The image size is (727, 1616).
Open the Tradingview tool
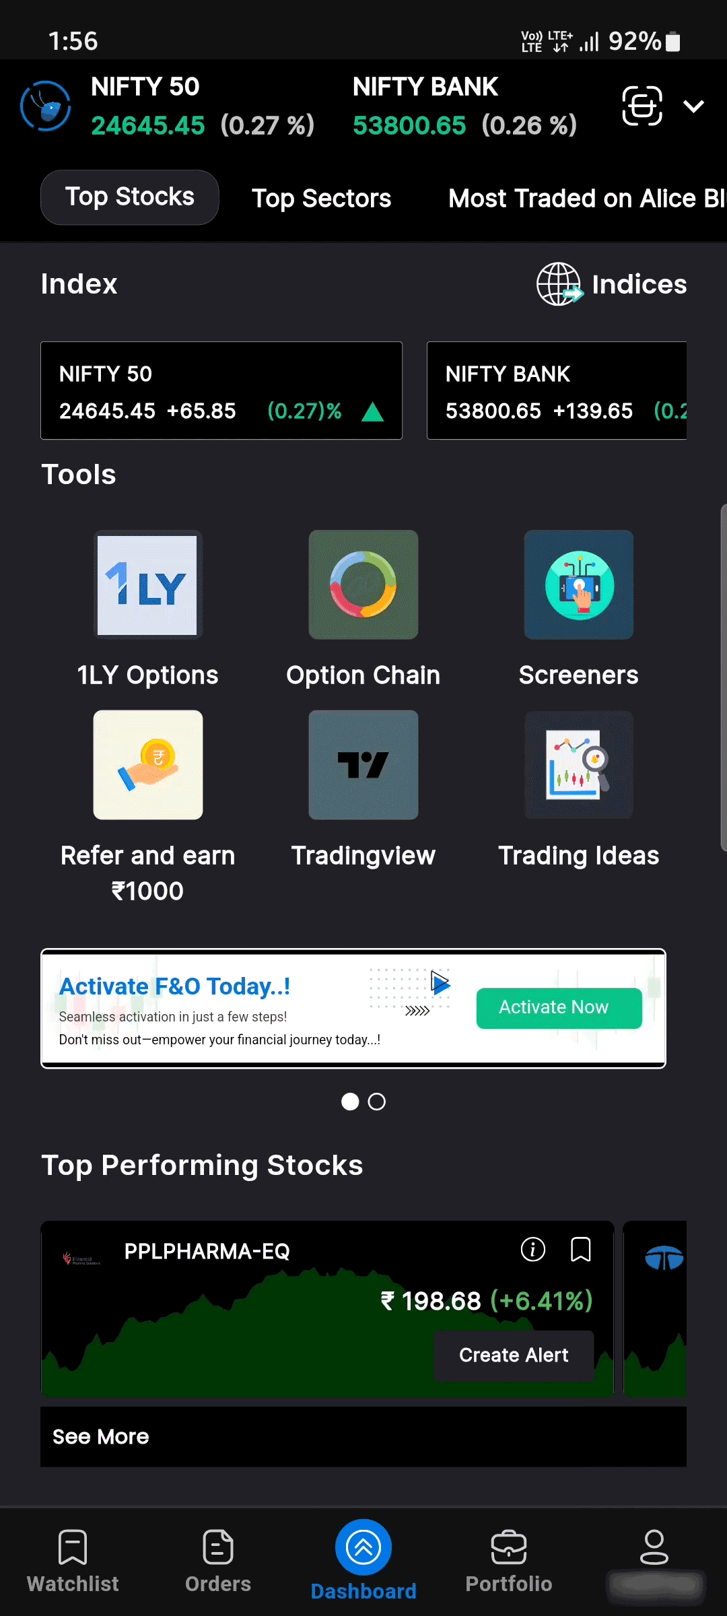[x=363, y=765]
